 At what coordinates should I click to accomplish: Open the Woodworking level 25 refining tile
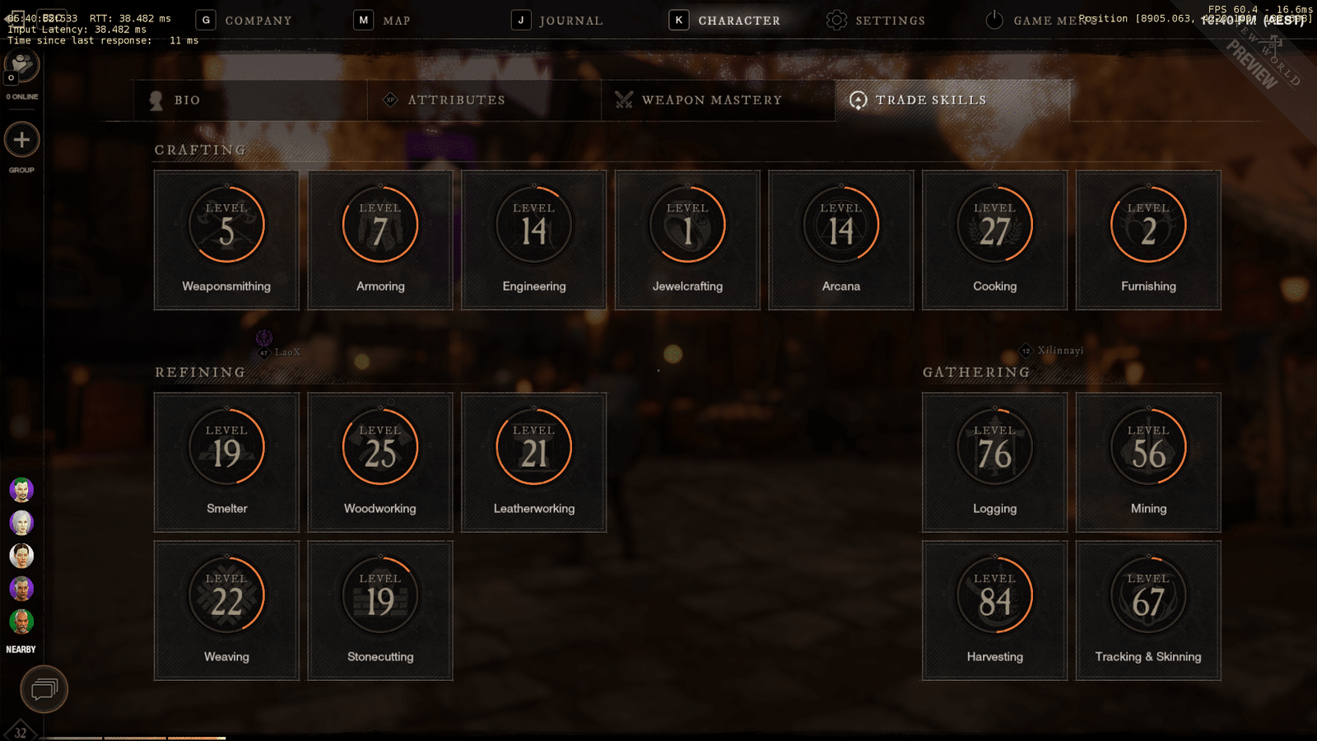click(x=380, y=463)
